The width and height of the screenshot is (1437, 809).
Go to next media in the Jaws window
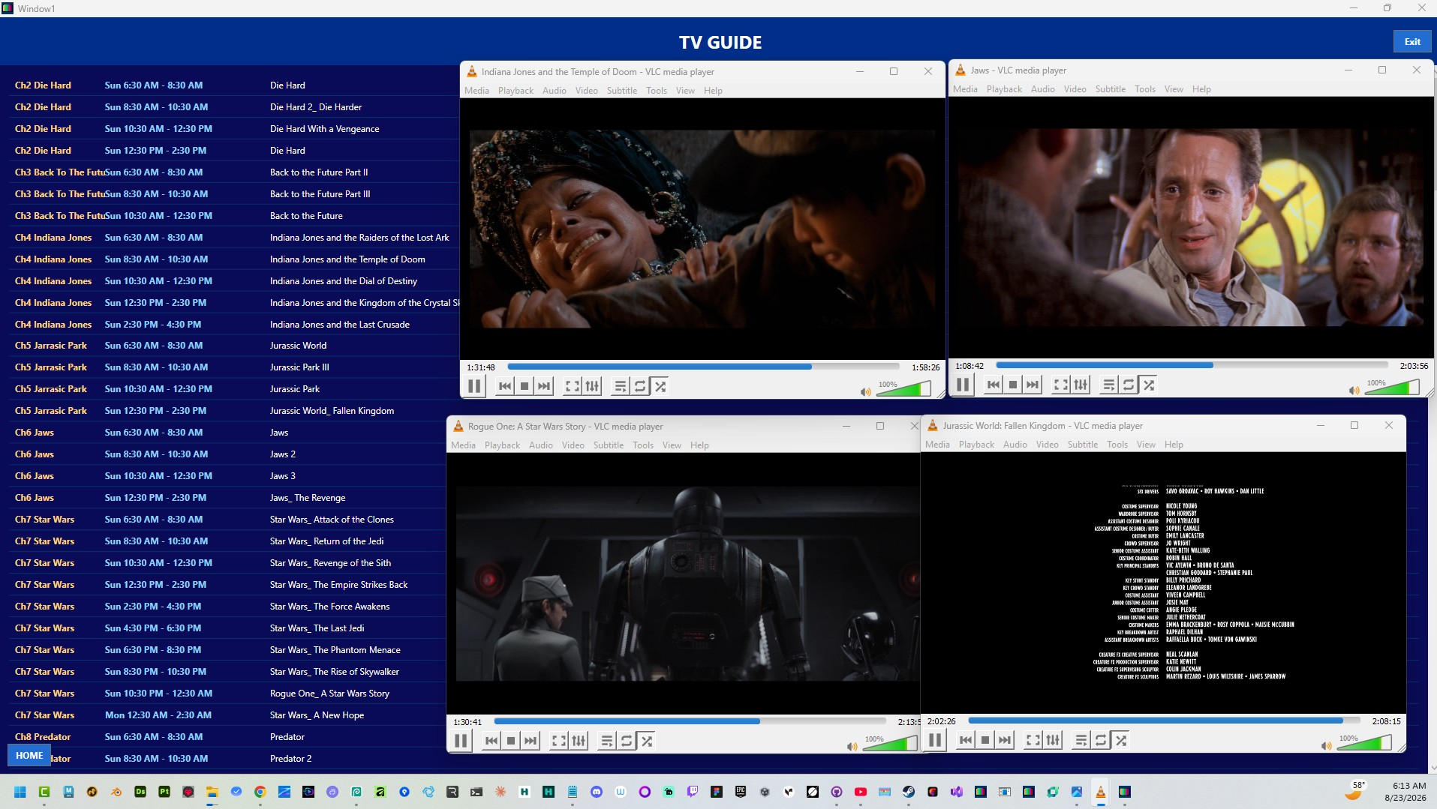(1033, 385)
